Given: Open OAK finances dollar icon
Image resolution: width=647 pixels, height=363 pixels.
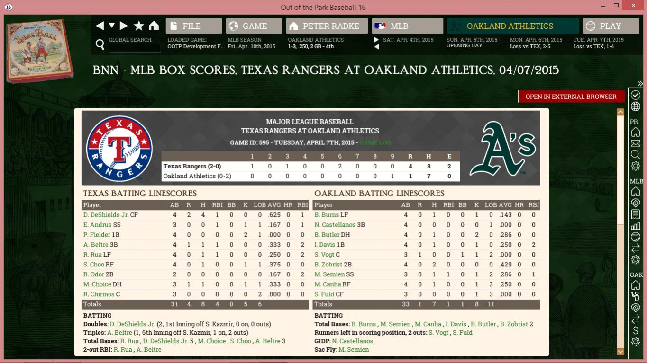Looking at the screenshot, I should [636, 330].
